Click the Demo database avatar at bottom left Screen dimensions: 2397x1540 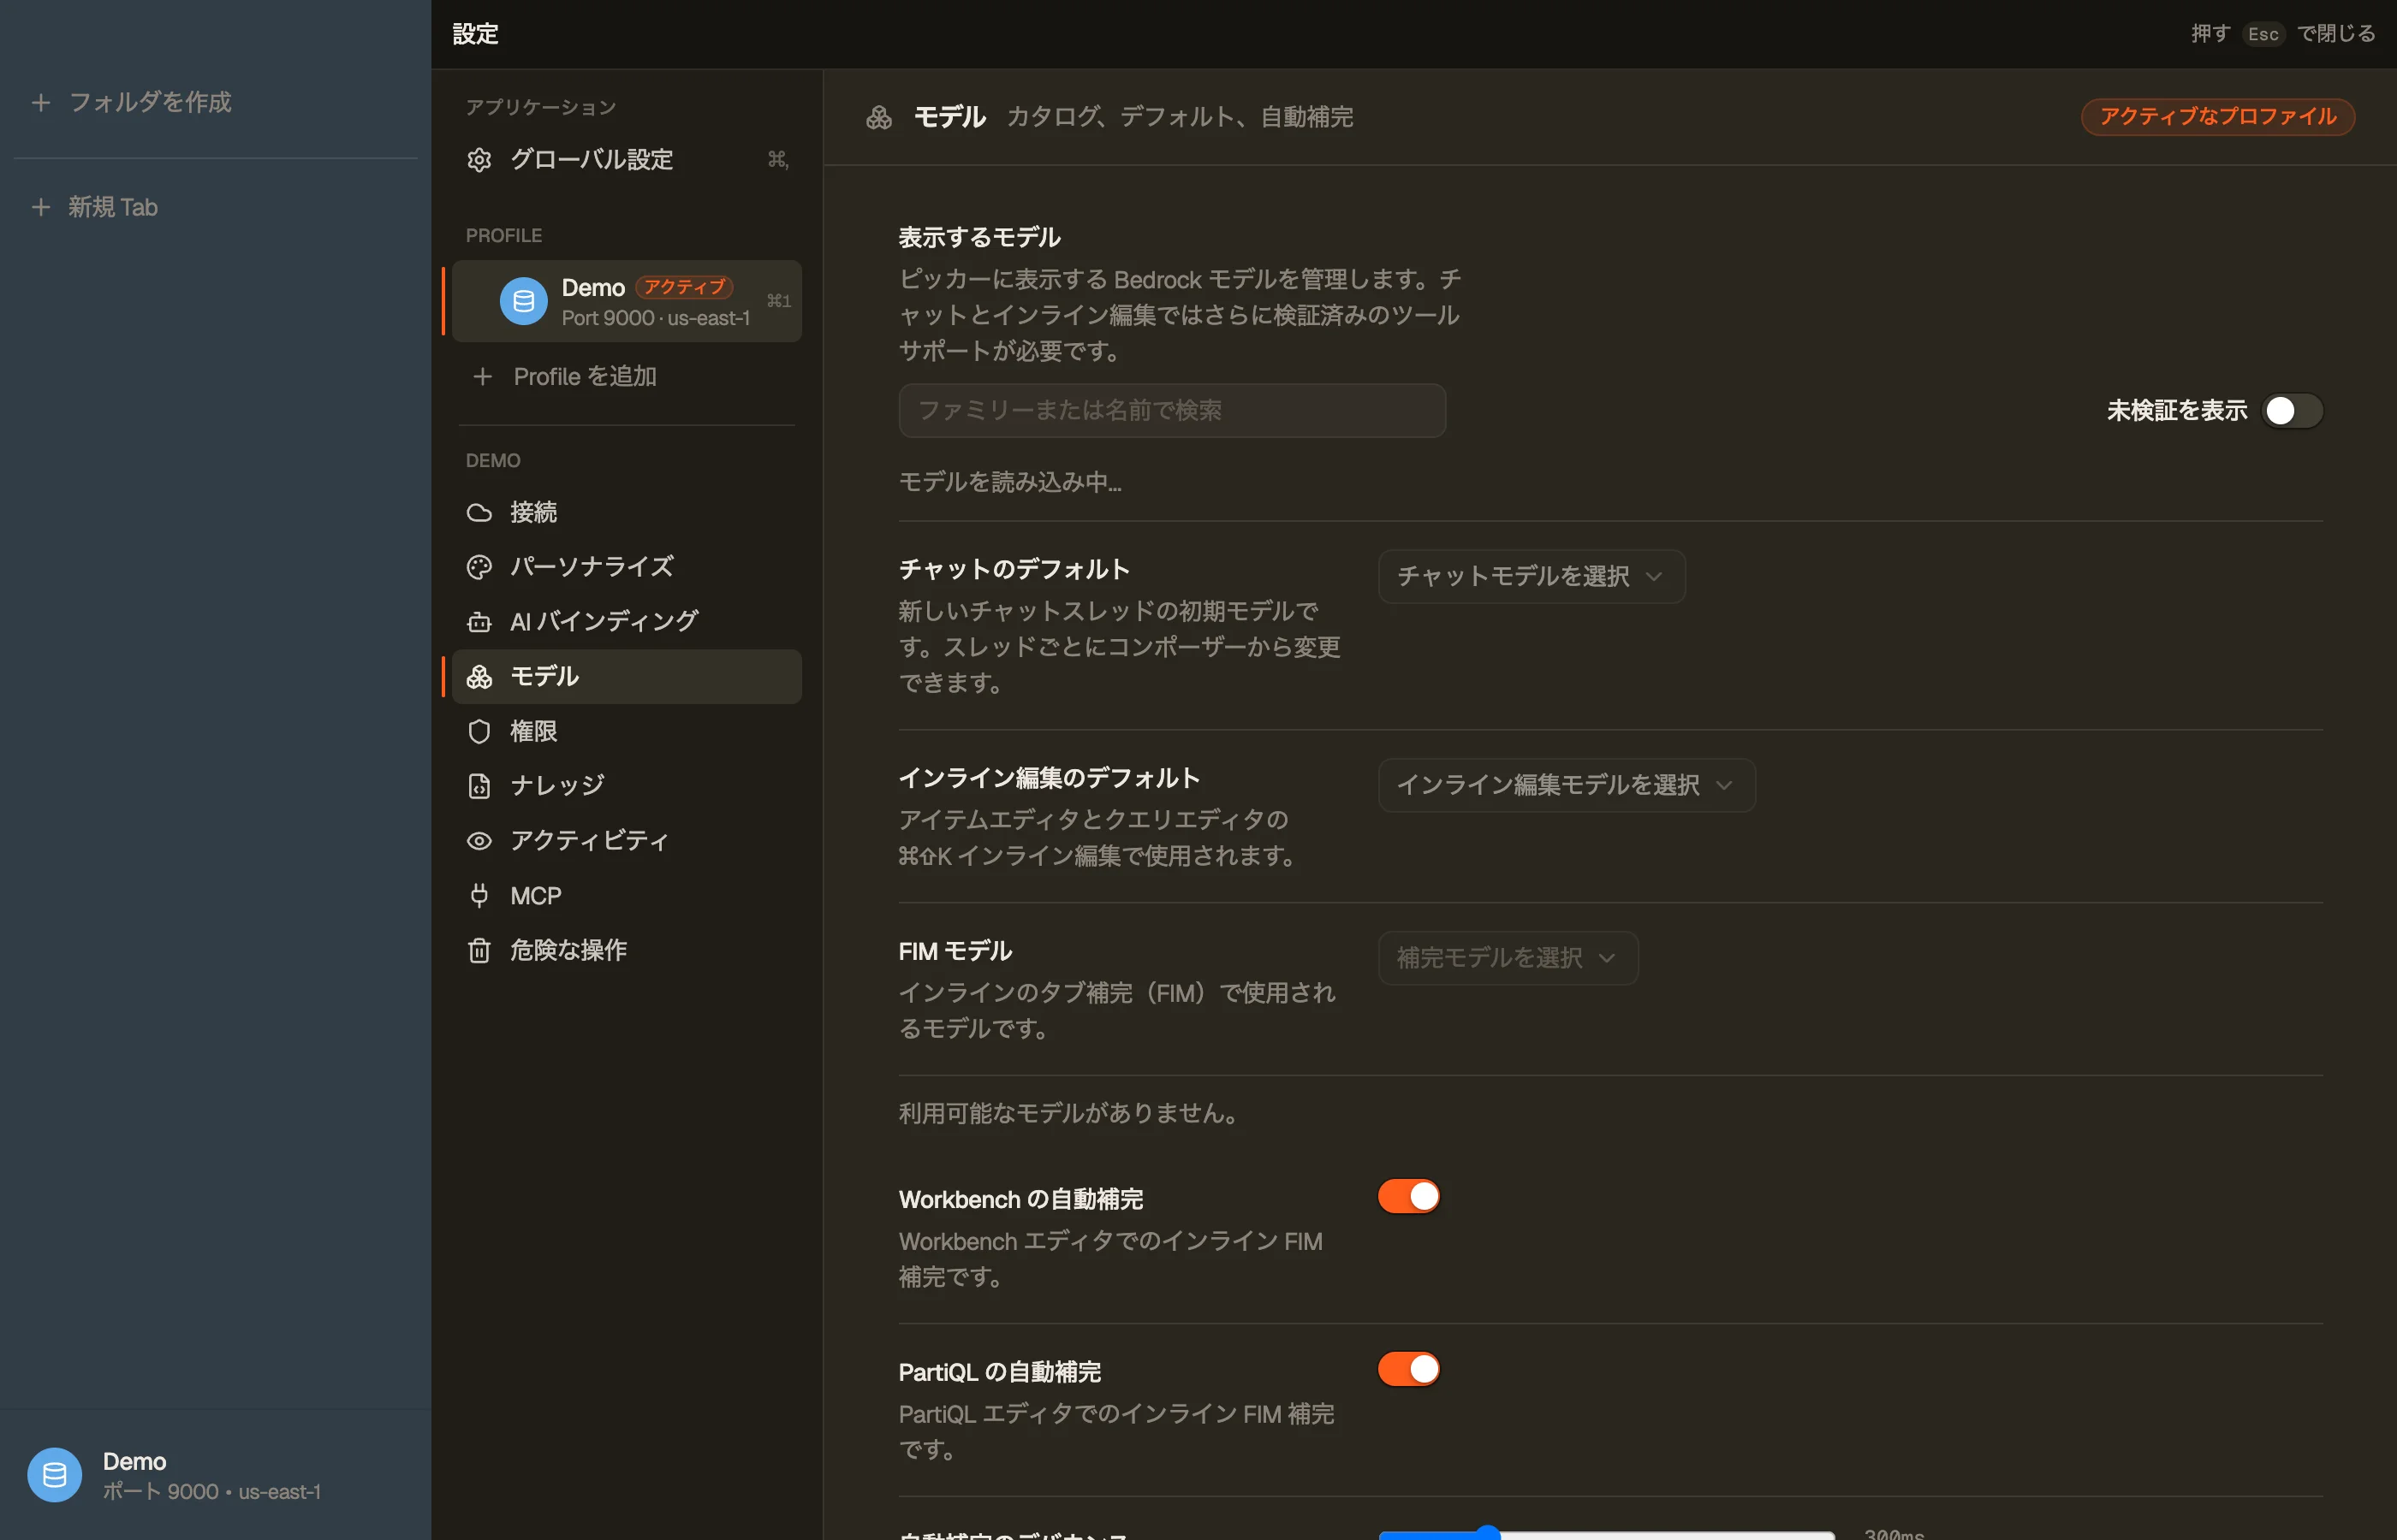54,1475
